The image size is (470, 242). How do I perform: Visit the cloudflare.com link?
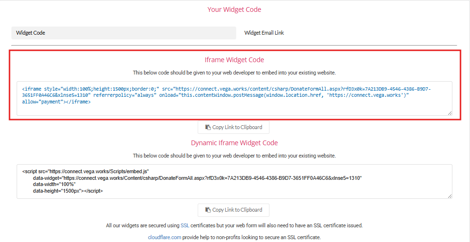[x=164, y=237]
